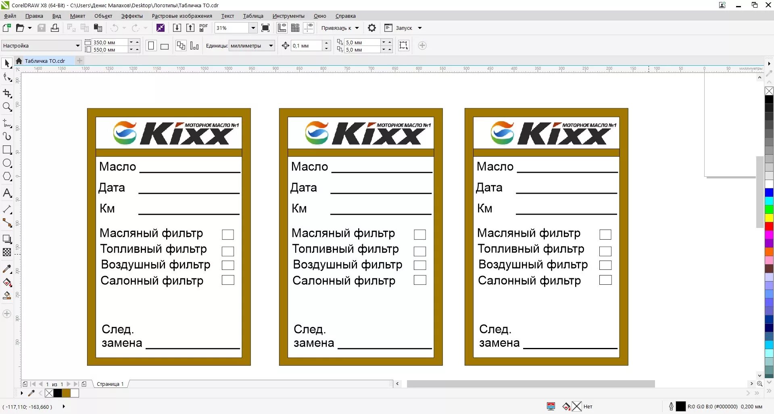Open zoom level dropdown at 31%
The image size is (774, 414).
coord(253,28)
